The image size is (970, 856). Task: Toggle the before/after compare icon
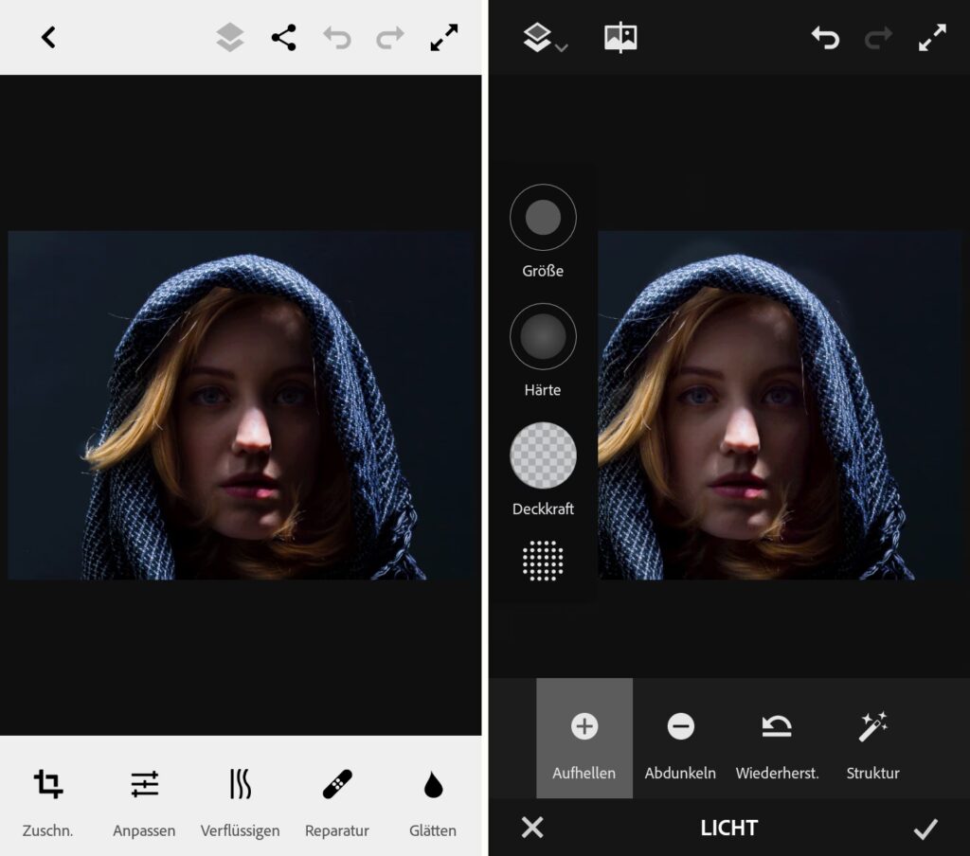point(620,37)
